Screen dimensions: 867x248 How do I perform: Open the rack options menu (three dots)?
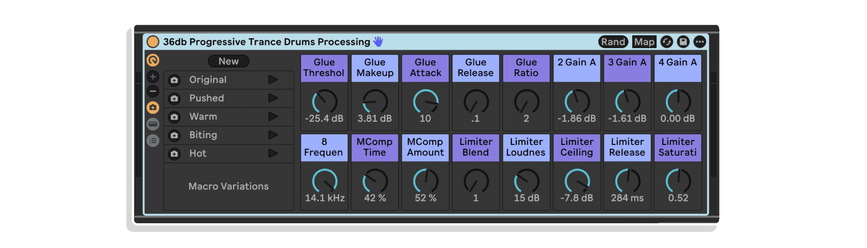[699, 42]
